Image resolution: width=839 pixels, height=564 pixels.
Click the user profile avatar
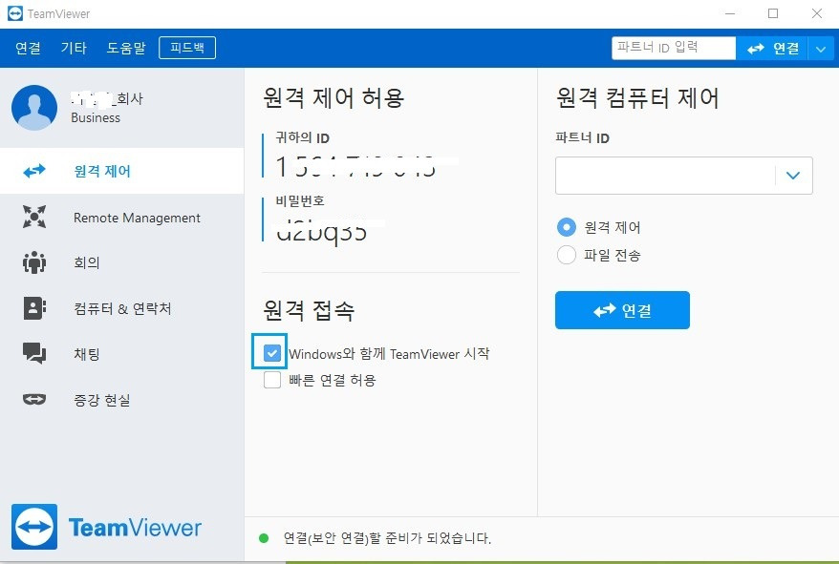pyautogui.click(x=34, y=108)
